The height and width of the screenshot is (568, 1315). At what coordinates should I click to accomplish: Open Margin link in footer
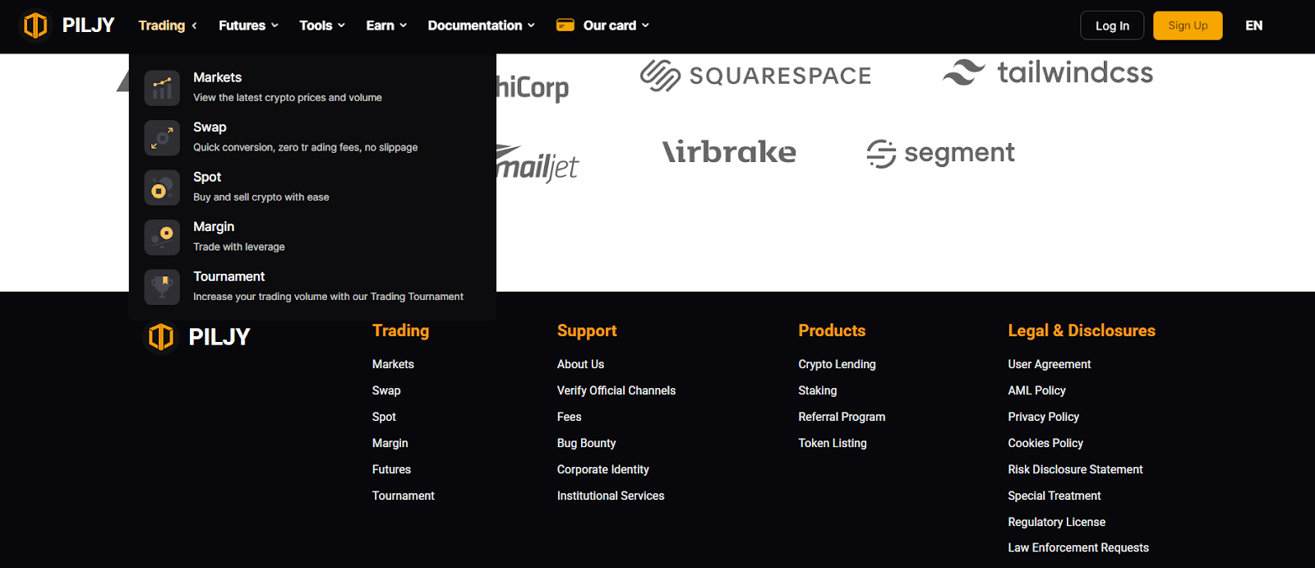(x=390, y=443)
